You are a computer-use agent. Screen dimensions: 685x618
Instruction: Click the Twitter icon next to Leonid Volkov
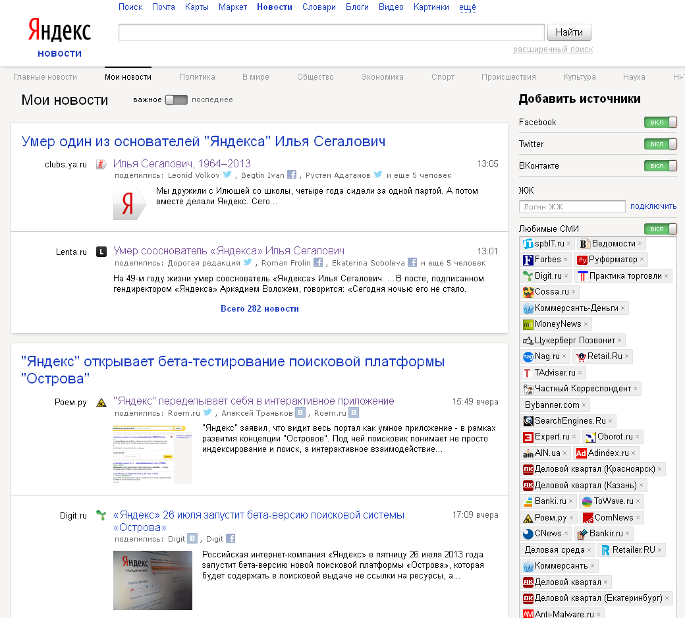227,175
